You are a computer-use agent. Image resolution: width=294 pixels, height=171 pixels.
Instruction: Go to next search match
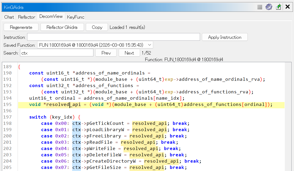[129, 53]
